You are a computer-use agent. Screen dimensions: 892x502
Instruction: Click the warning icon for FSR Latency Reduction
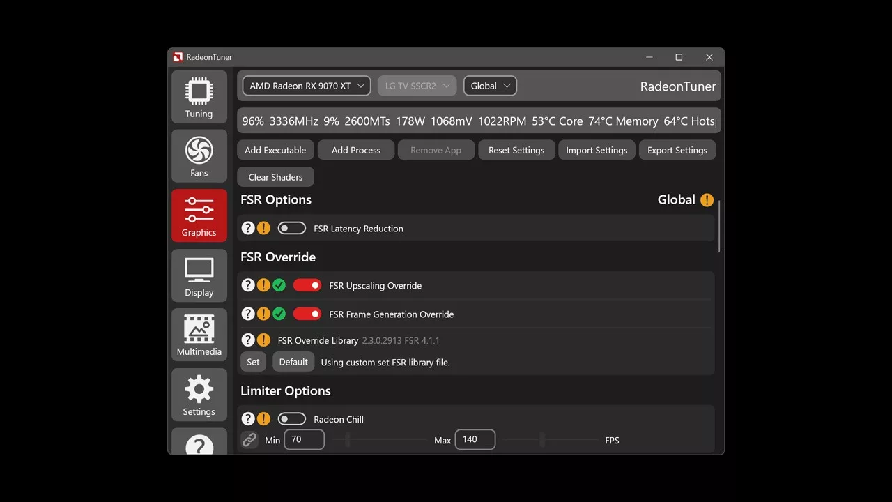pyautogui.click(x=263, y=228)
